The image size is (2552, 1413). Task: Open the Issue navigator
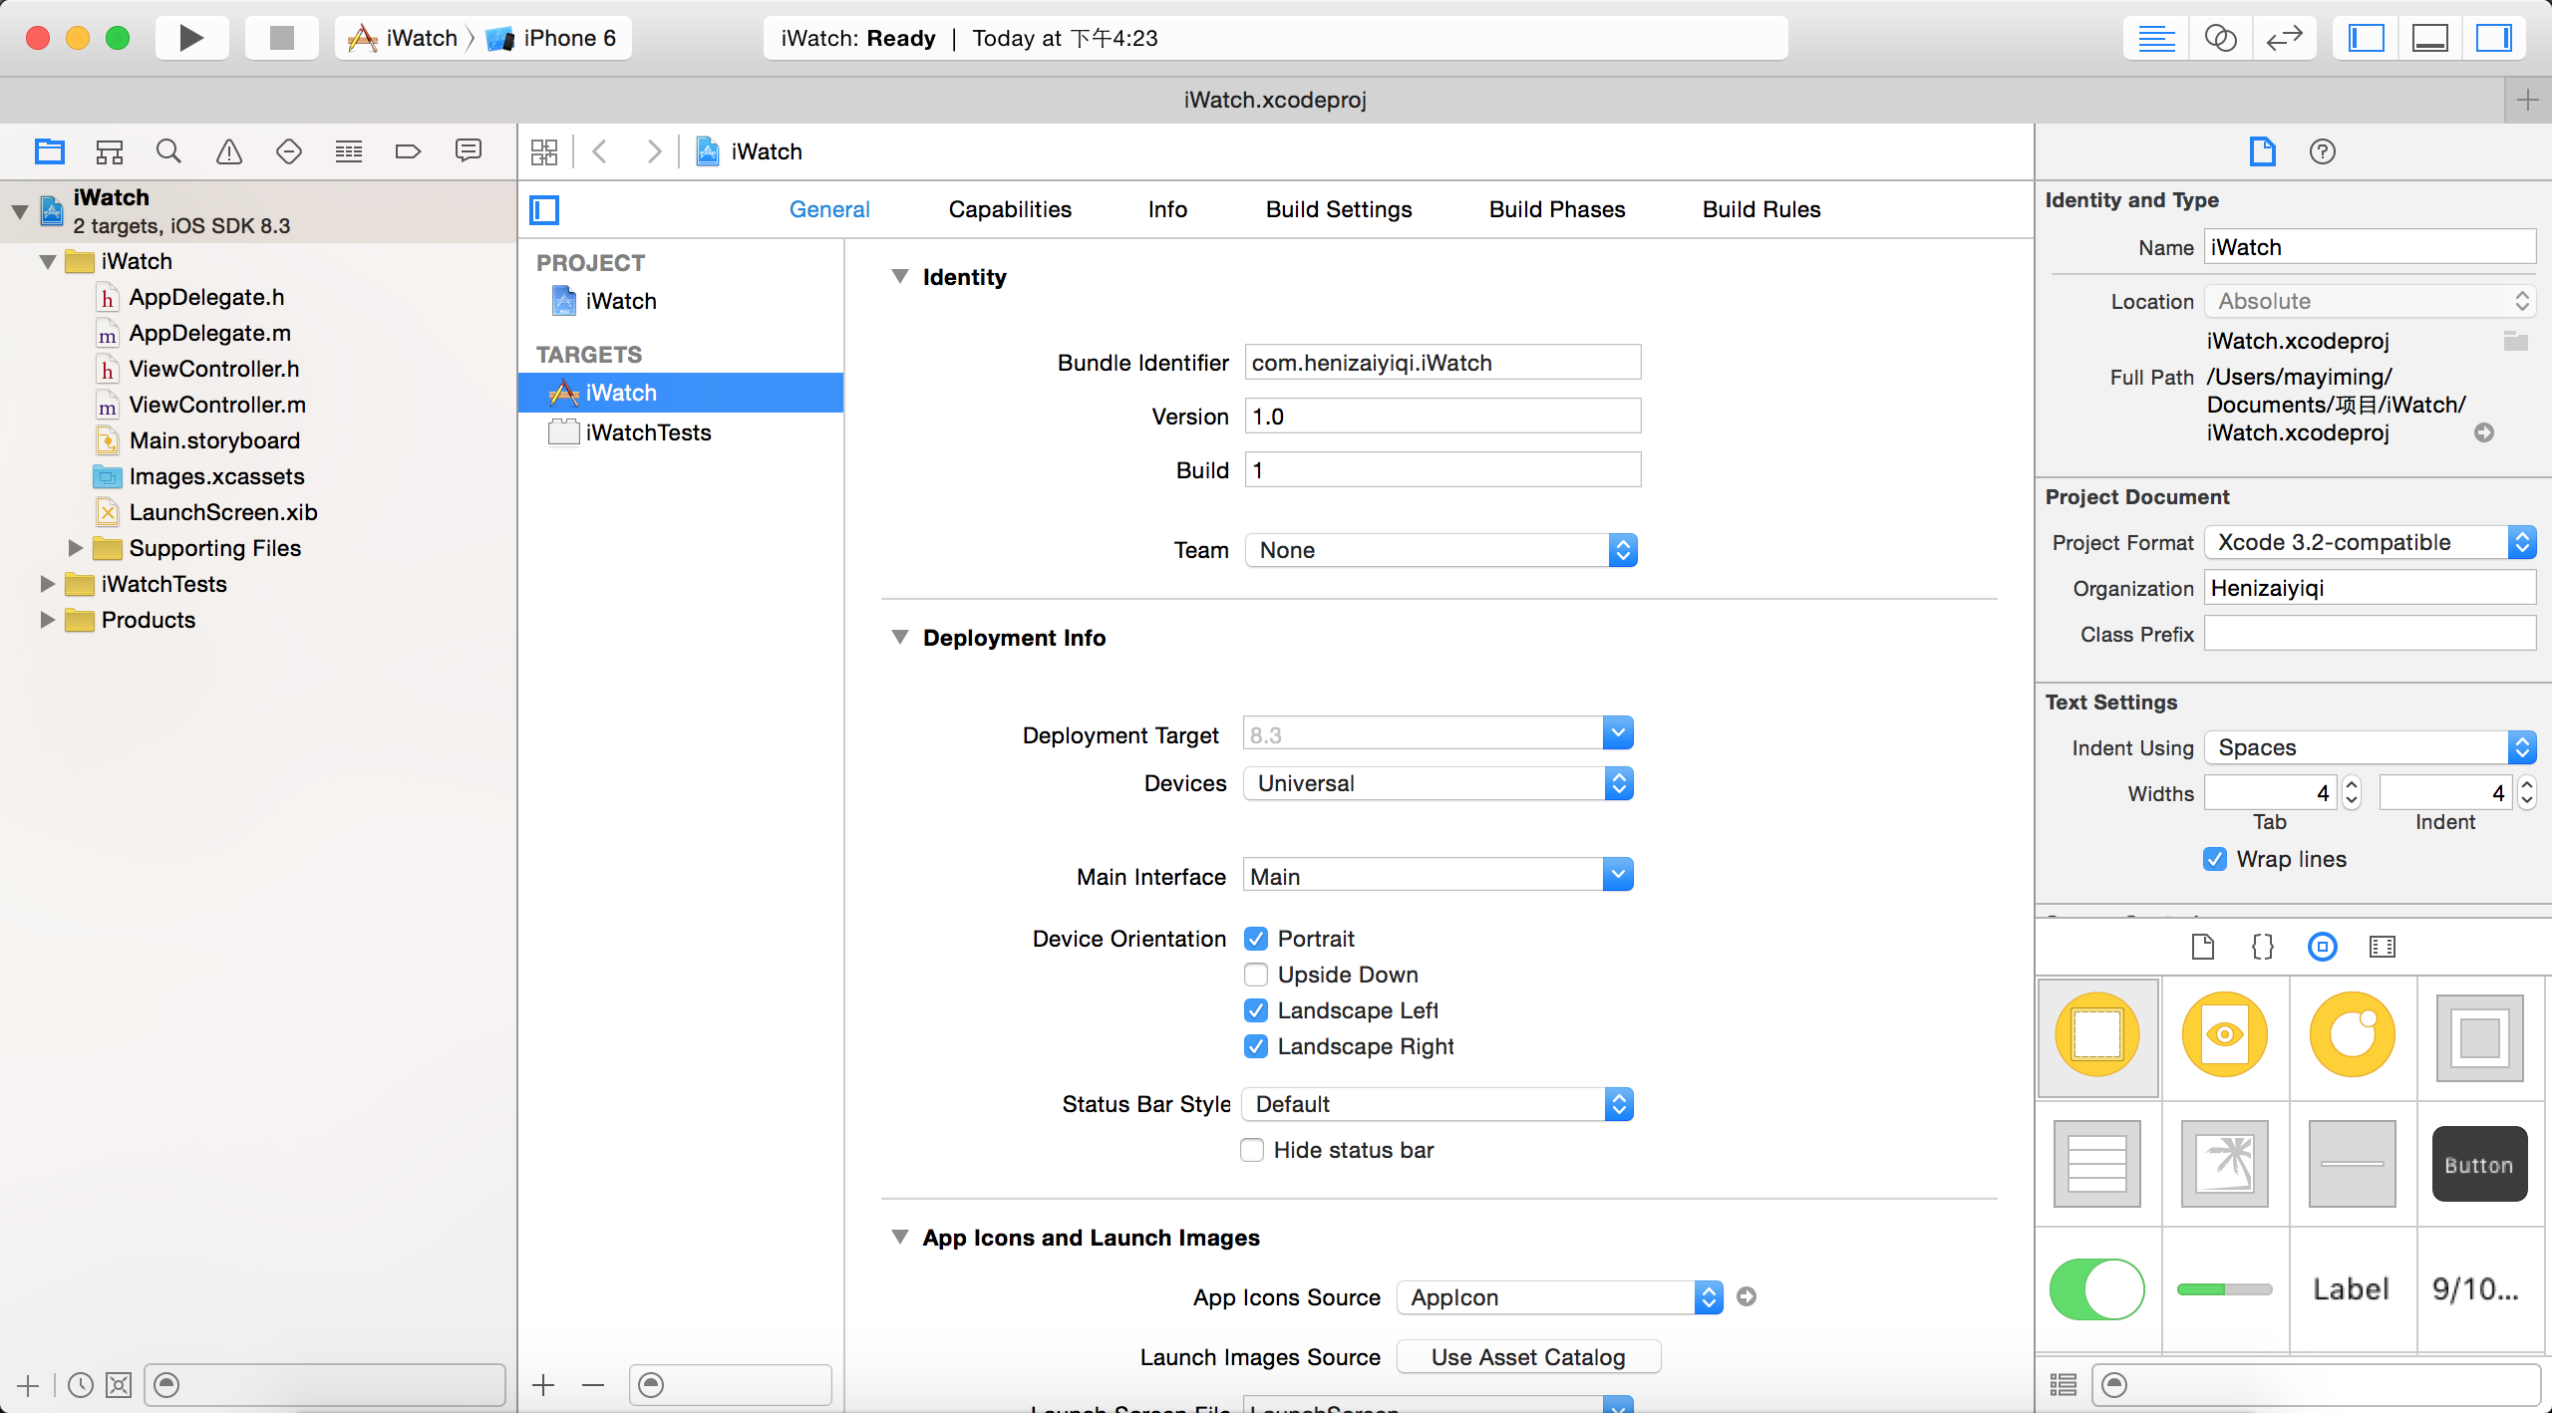coord(229,151)
